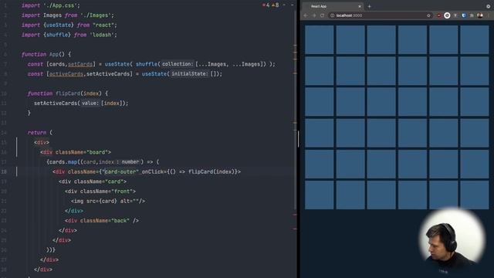This screenshot has width=494, height=278.
Task: Click 'shuffle' in the lodash import line
Action: click(x=57, y=35)
